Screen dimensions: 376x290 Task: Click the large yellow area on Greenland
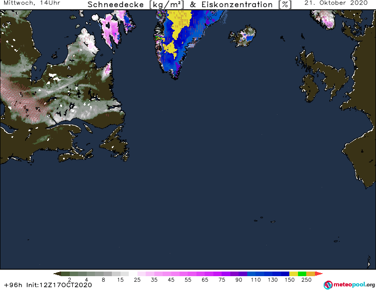click(x=179, y=23)
